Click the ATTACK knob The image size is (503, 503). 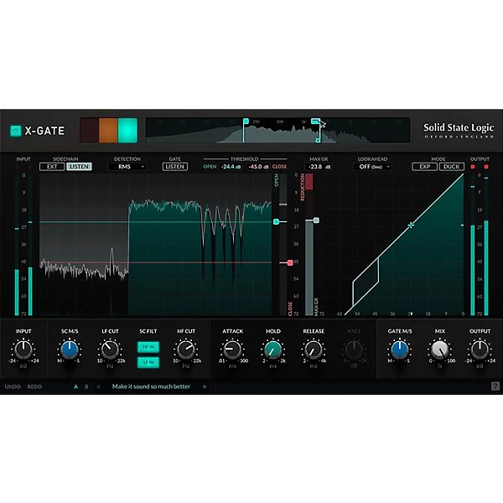232,350
